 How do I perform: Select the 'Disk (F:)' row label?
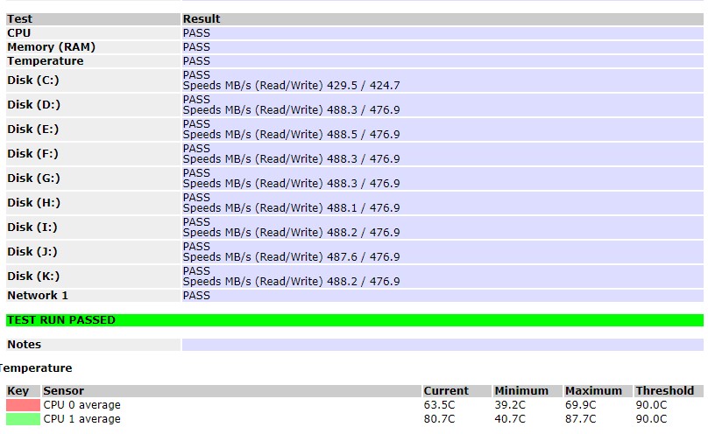pyautogui.click(x=33, y=154)
